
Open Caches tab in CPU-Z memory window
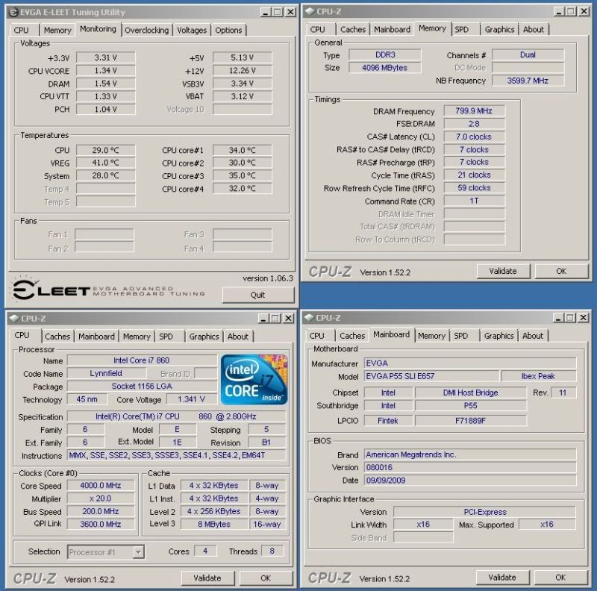pyautogui.click(x=353, y=29)
